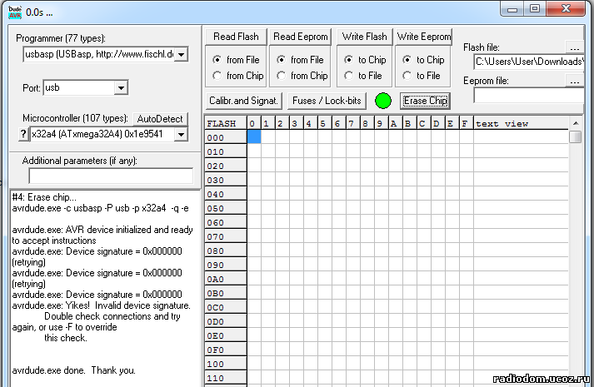Browse for Flash file with ellipsis button

[x=574, y=47]
